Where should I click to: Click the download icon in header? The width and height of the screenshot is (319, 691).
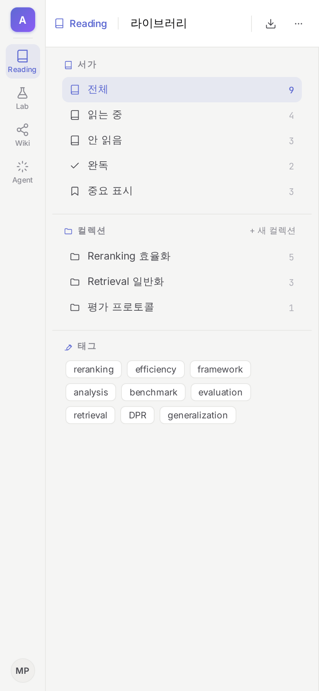coord(271,24)
